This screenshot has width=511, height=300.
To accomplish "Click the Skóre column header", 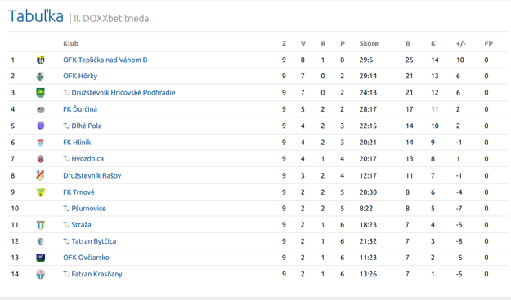I will [369, 43].
